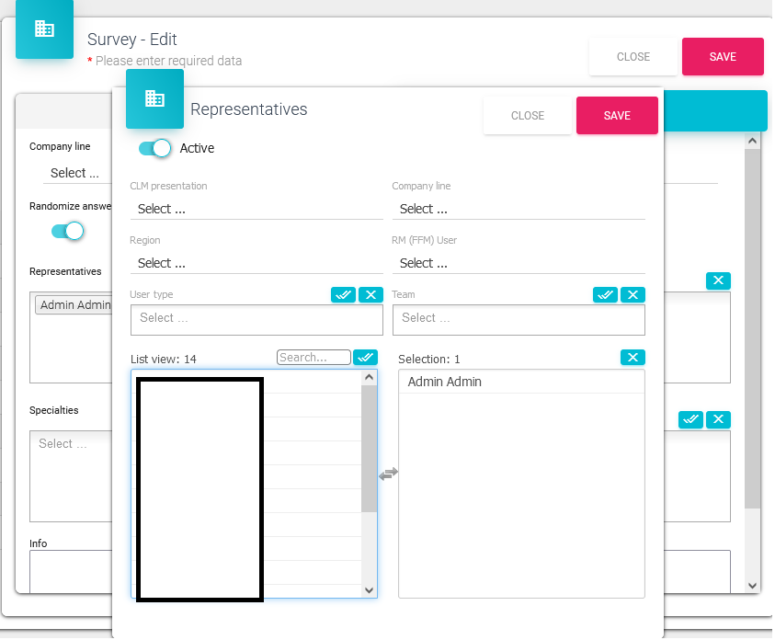Open Company line dropdown in Representatives dialog

pos(519,210)
